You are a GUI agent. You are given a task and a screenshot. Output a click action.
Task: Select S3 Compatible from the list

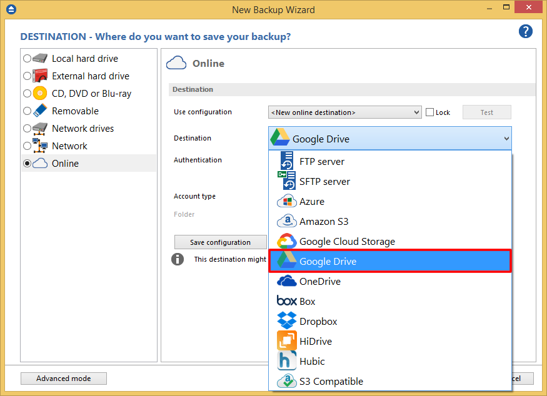331,382
